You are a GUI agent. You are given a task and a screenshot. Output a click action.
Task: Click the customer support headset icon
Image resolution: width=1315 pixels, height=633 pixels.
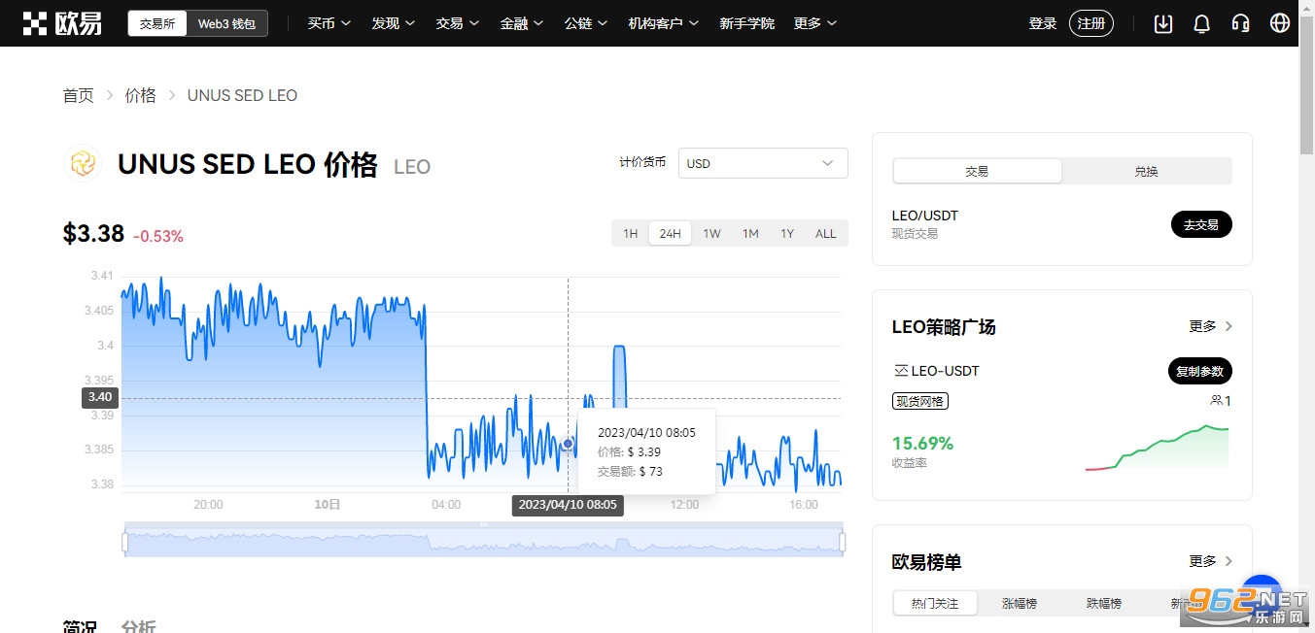pyautogui.click(x=1240, y=23)
